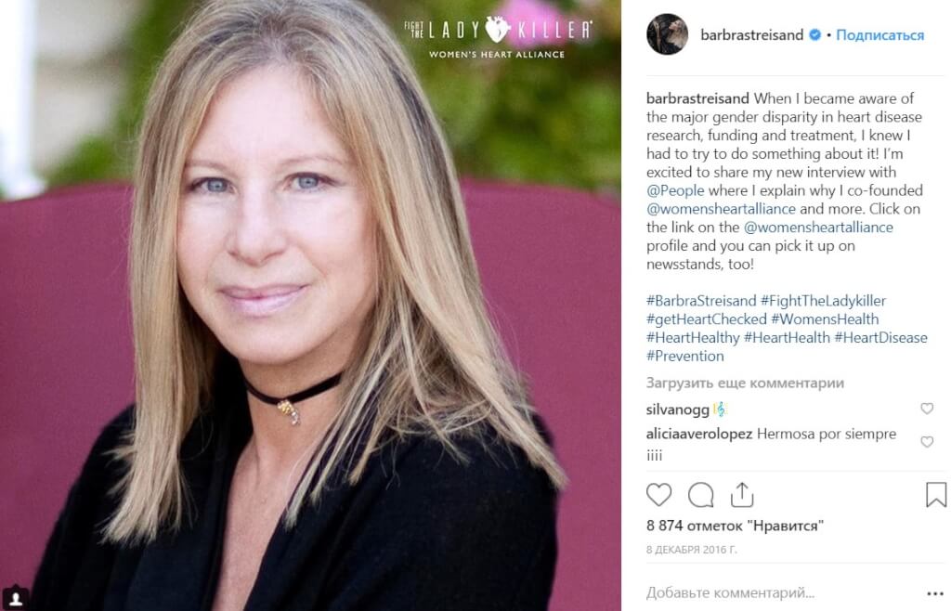
Task: Expand more comments with Загрузить еще комментарии
Action: click(x=745, y=383)
